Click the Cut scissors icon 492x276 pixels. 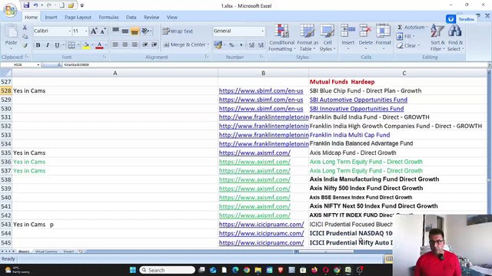(25, 28)
